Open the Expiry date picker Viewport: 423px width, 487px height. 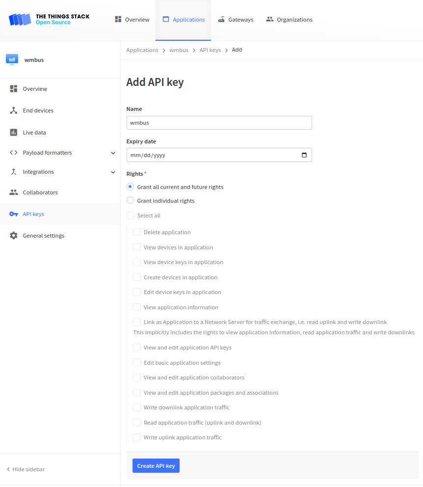tap(305, 155)
